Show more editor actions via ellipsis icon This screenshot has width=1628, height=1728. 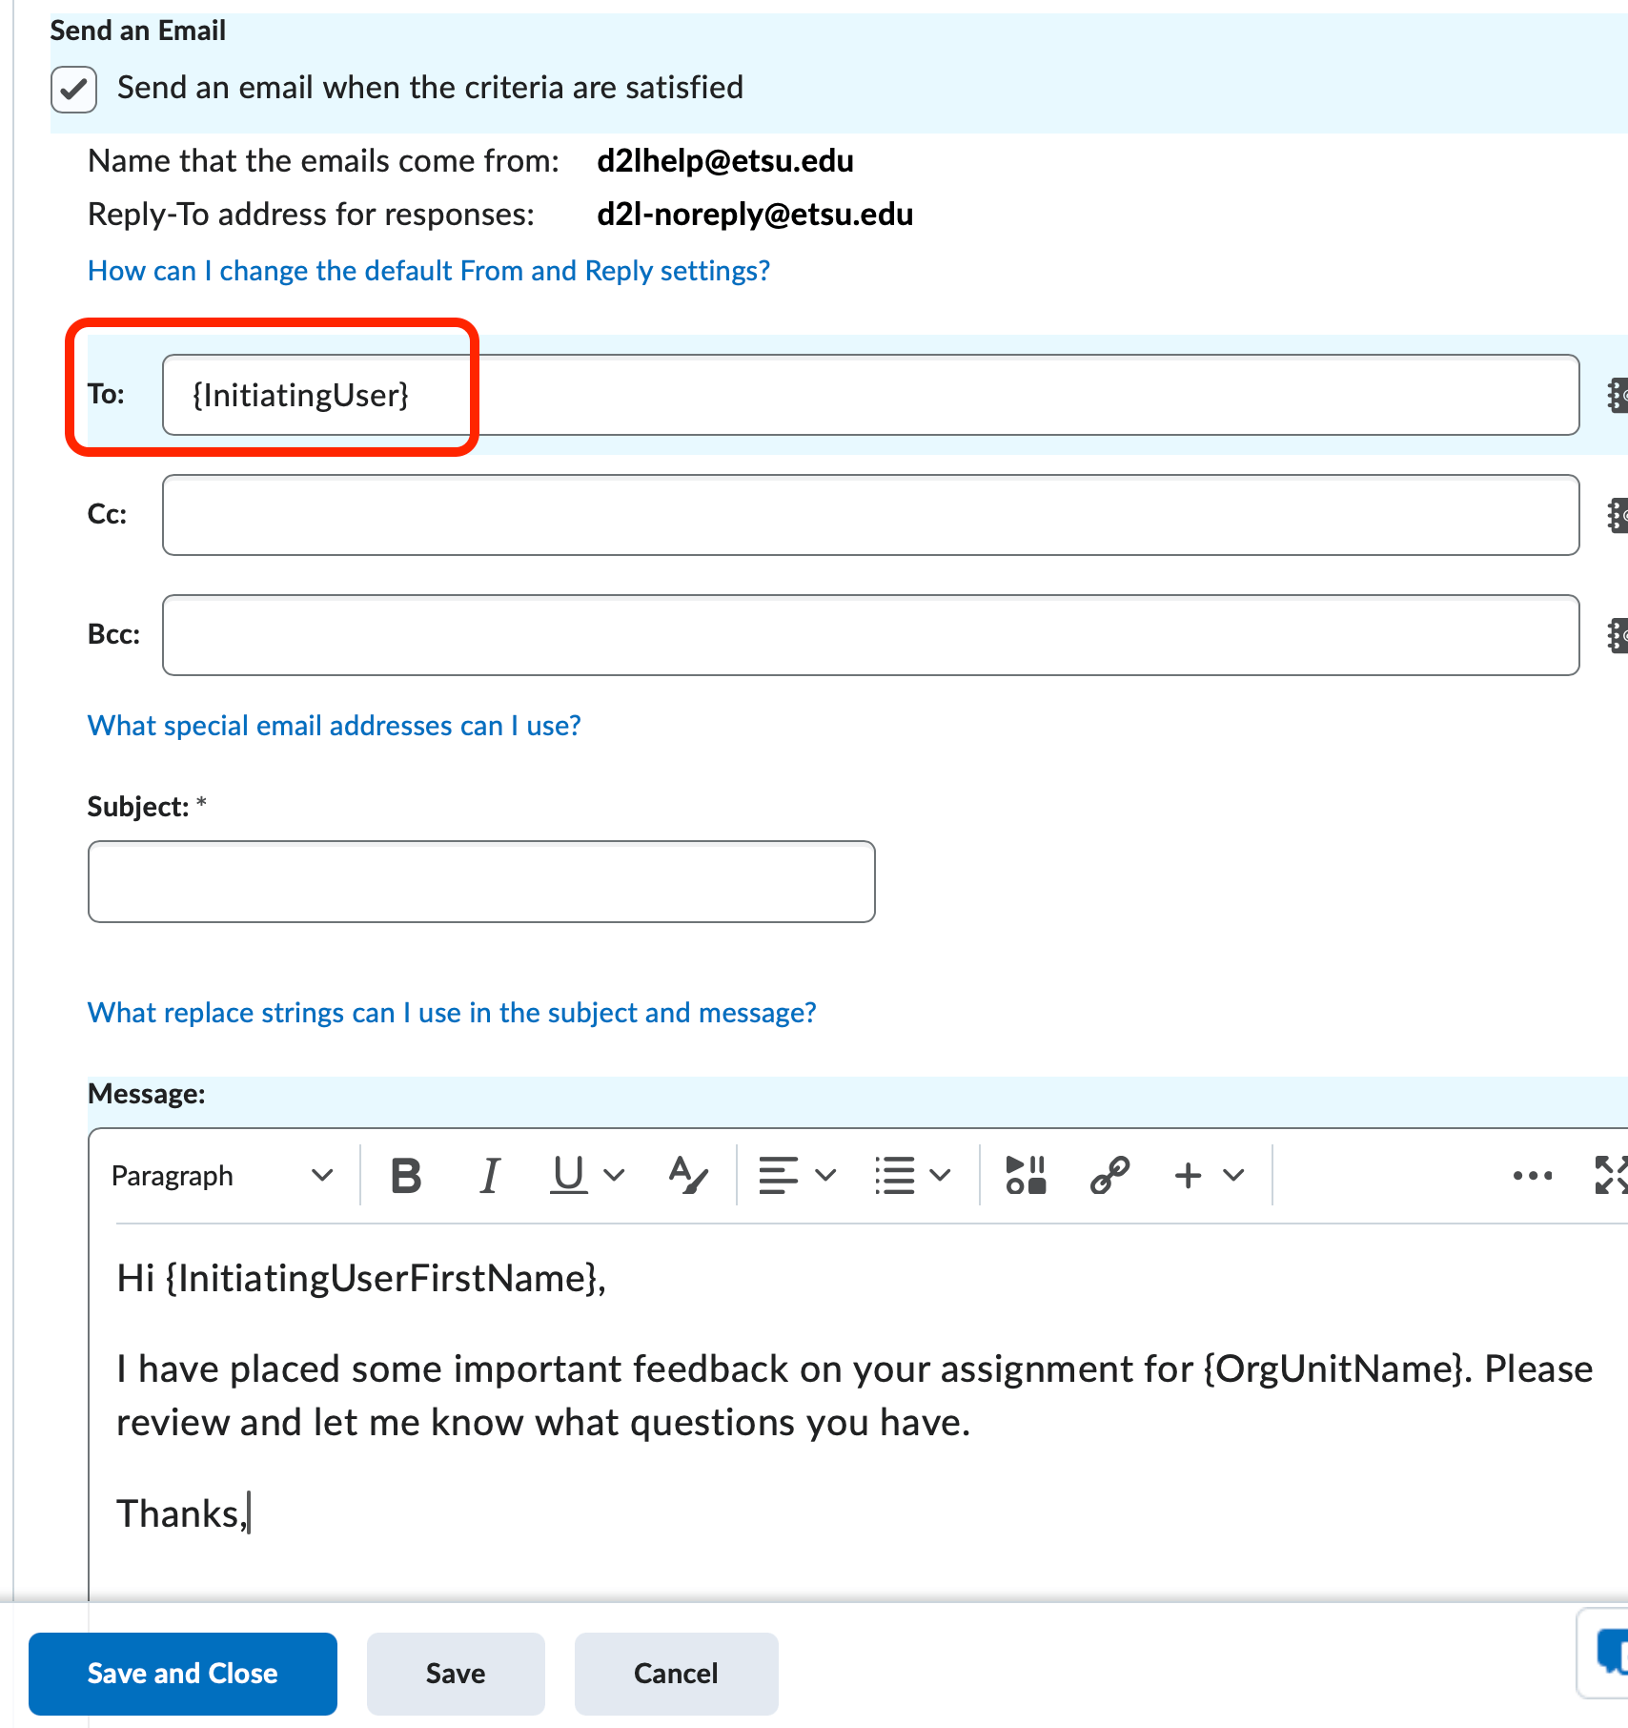pos(1531,1175)
